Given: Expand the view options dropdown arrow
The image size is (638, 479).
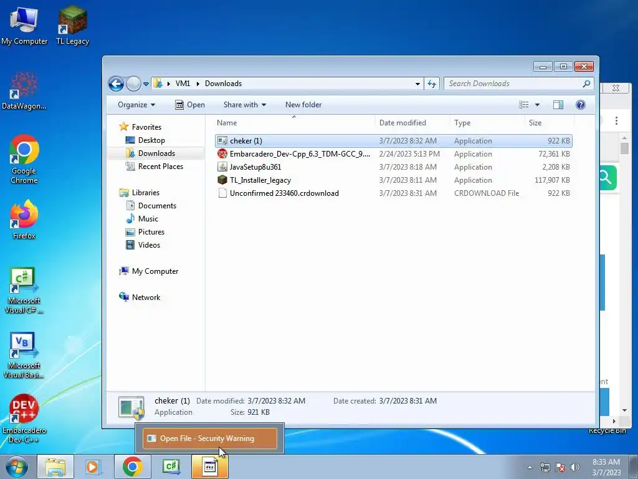Looking at the screenshot, I should pos(537,105).
